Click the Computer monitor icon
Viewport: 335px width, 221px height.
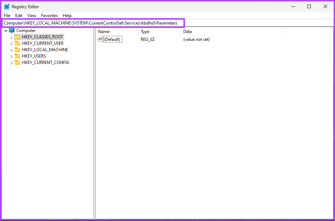[12, 31]
